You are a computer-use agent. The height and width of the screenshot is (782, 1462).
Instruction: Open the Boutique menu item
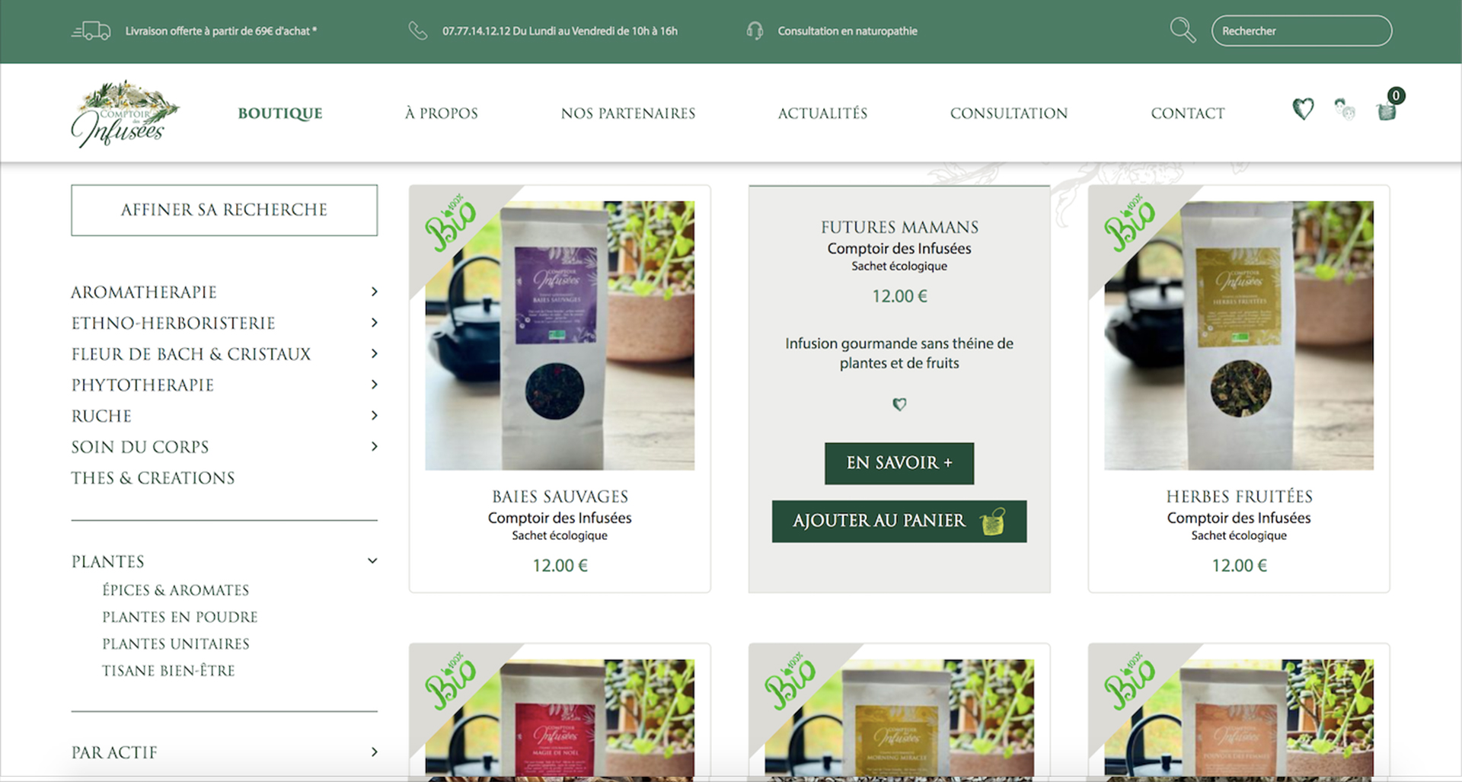(x=280, y=113)
